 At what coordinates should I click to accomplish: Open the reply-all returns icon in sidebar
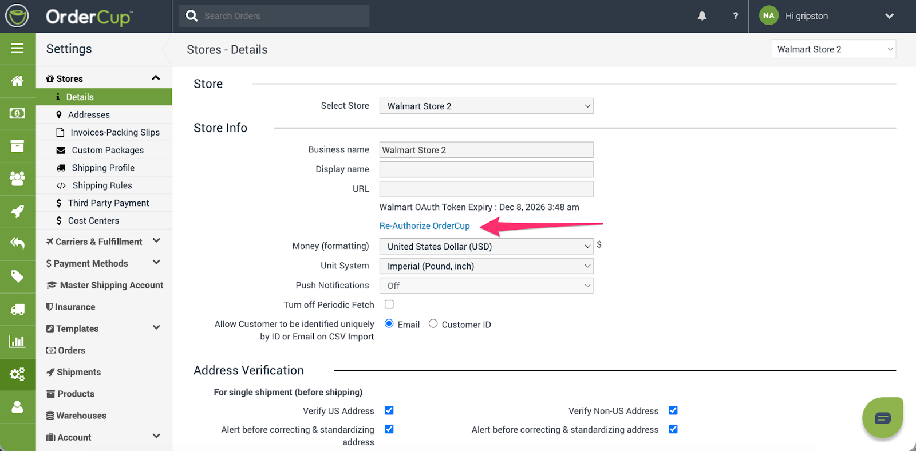[x=17, y=244]
